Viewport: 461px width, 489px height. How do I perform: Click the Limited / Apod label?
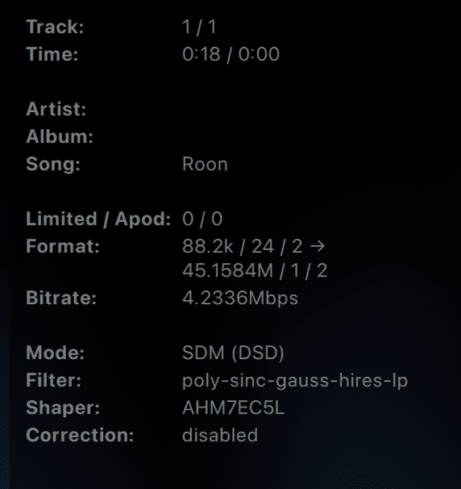98,219
